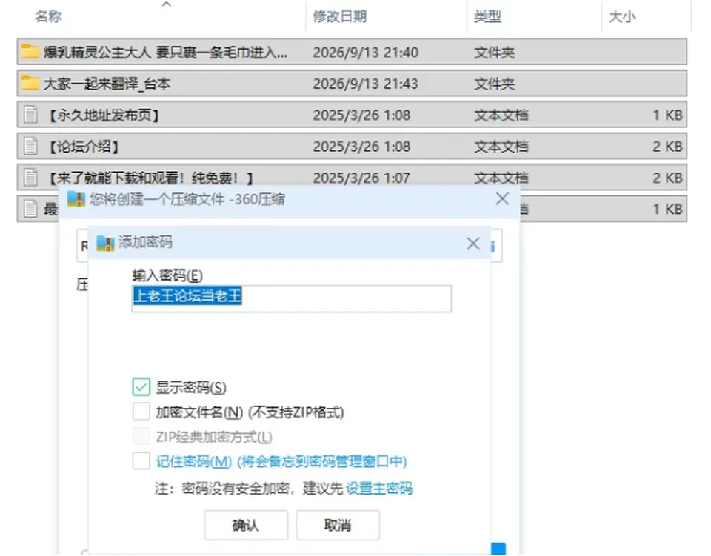
Task: Confirm the password with the 确认 button
Action: (x=246, y=525)
